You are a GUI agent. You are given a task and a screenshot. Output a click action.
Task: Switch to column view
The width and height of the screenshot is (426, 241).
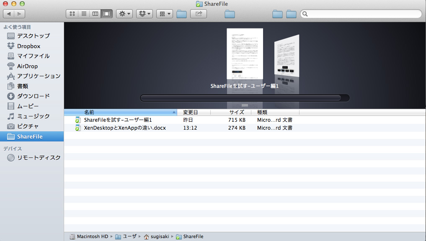coord(95,14)
